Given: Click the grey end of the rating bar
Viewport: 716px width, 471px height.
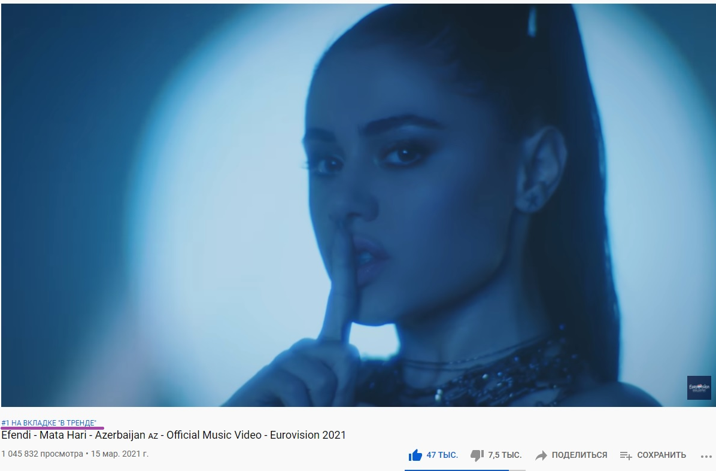Looking at the screenshot, I should [517, 470].
